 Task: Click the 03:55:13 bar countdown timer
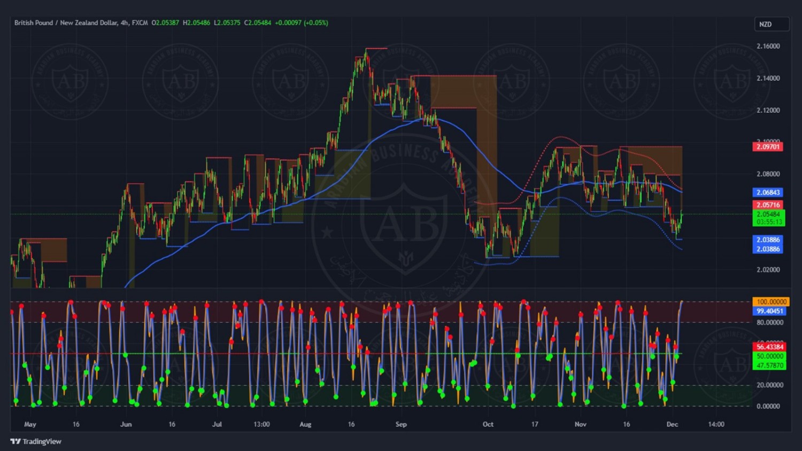[x=768, y=222]
